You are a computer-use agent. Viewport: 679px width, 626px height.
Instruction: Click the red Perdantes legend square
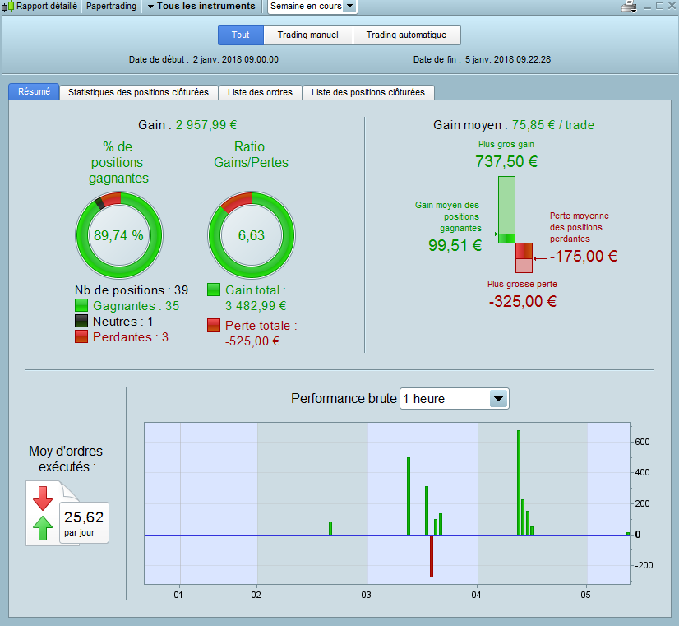(x=81, y=336)
